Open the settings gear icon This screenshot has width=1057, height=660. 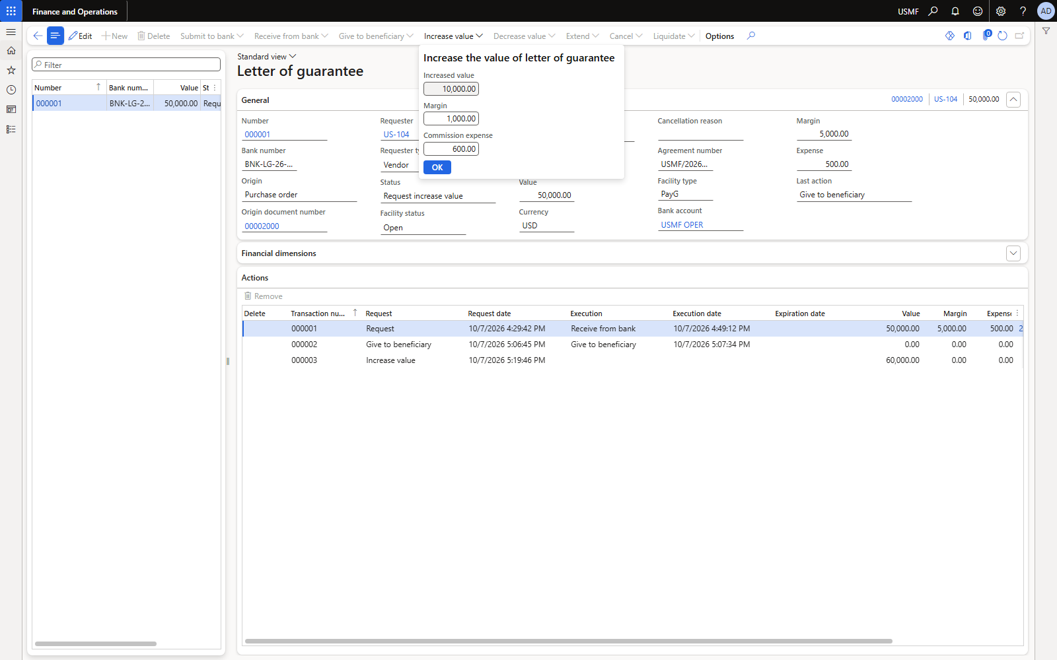coord(1001,11)
